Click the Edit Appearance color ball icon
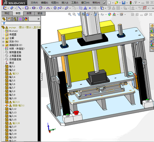 [x=109, y=14]
